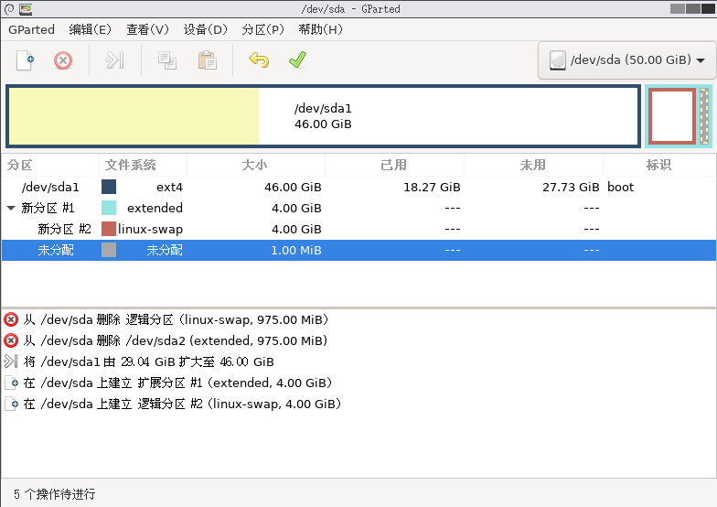Image resolution: width=717 pixels, height=507 pixels.
Task: Click the Delete partition toolbar icon
Action: pos(63,60)
